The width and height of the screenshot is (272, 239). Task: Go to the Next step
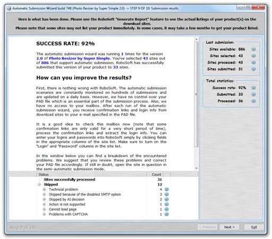pyautogui.click(x=229, y=227)
